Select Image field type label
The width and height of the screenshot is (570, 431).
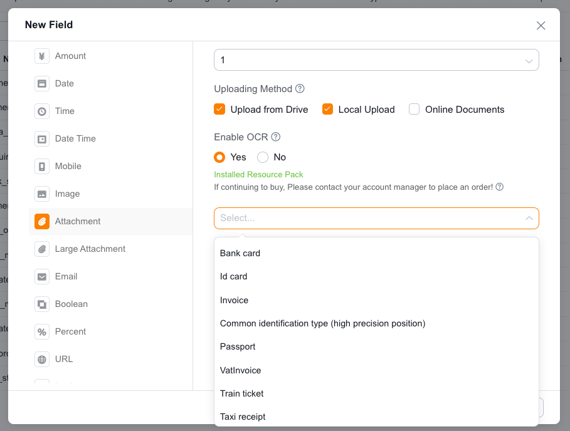pyautogui.click(x=67, y=194)
